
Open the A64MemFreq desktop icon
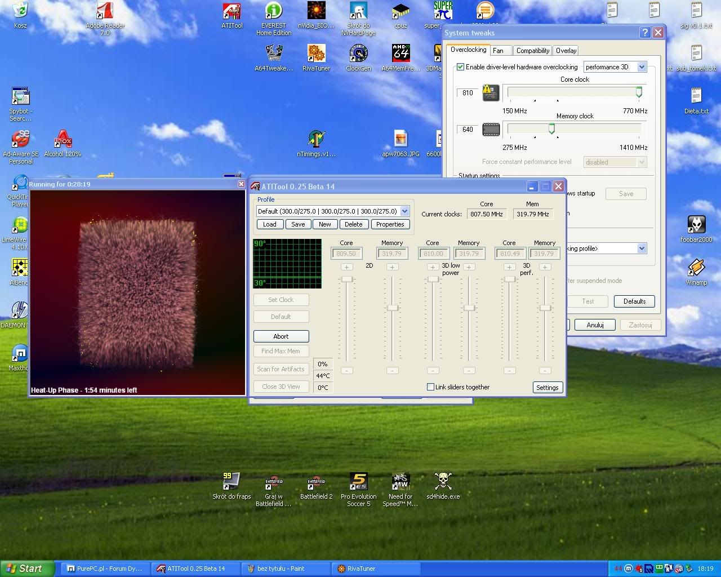400,58
